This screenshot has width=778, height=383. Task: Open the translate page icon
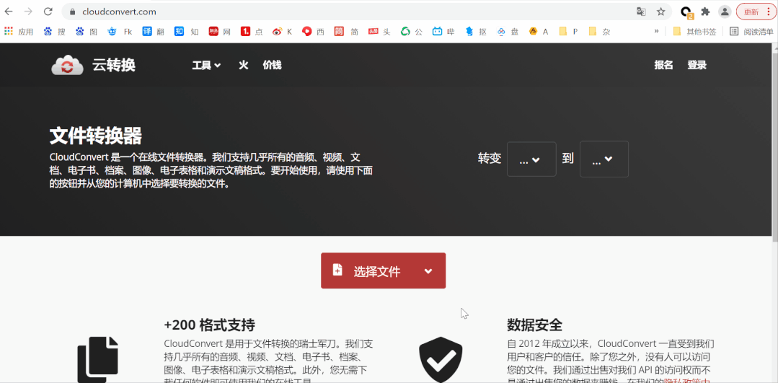pos(642,12)
